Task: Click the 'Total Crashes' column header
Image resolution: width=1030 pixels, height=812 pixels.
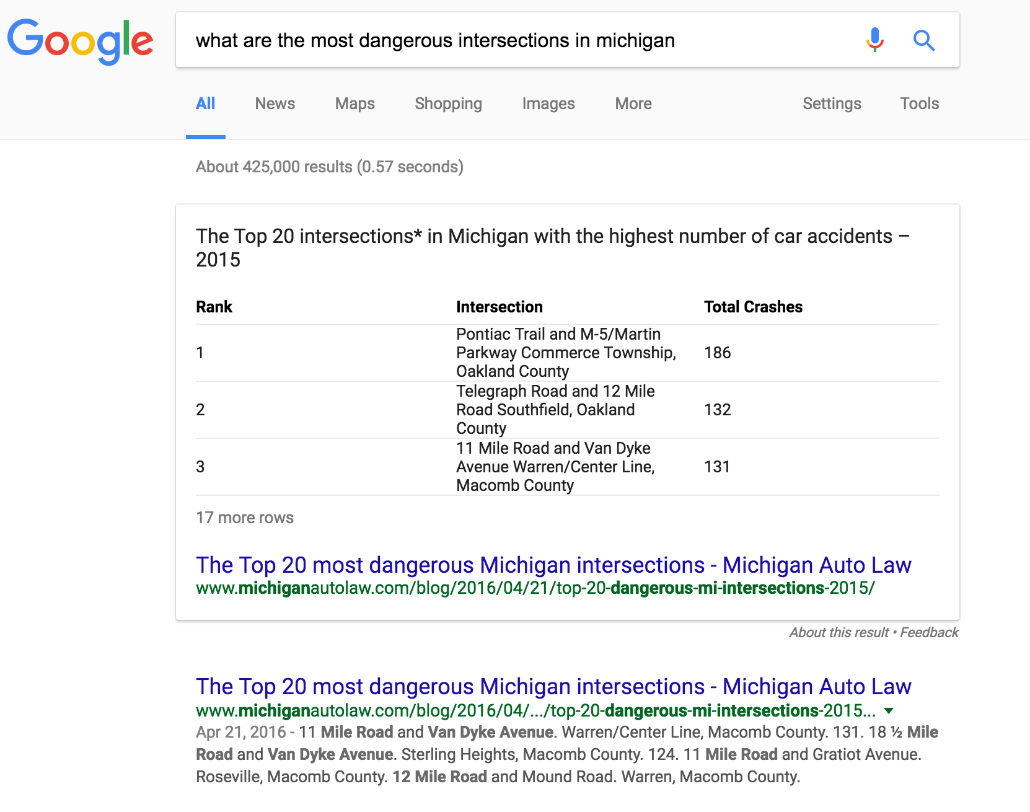Action: (x=753, y=307)
